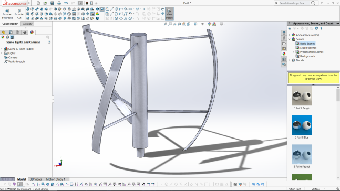Open the PropertyManager tab icon
The height and width of the screenshot is (191, 340).
pos(11,32)
